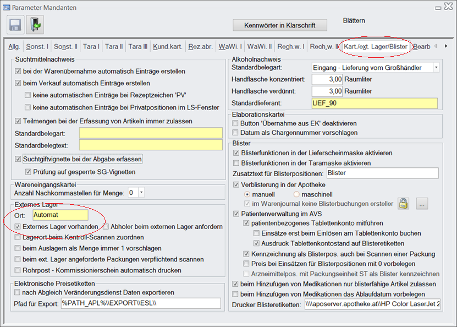The height and width of the screenshot is (327, 457).
Task: Enable Rohrpost Kommissionierschein automatisch drucken
Action: pos(18,270)
